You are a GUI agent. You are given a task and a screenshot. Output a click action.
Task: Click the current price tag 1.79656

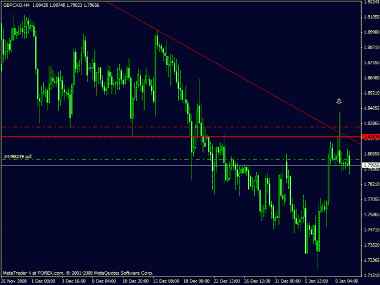click(x=371, y=165)
